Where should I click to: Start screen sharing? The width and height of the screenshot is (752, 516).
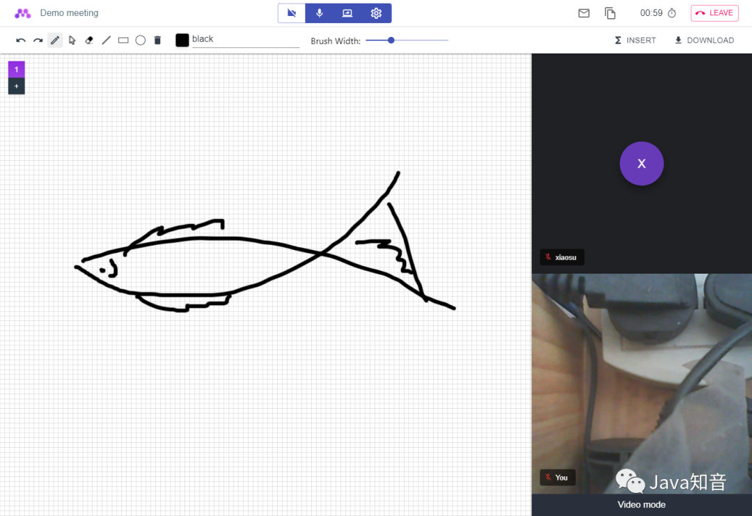coord(347,13)
